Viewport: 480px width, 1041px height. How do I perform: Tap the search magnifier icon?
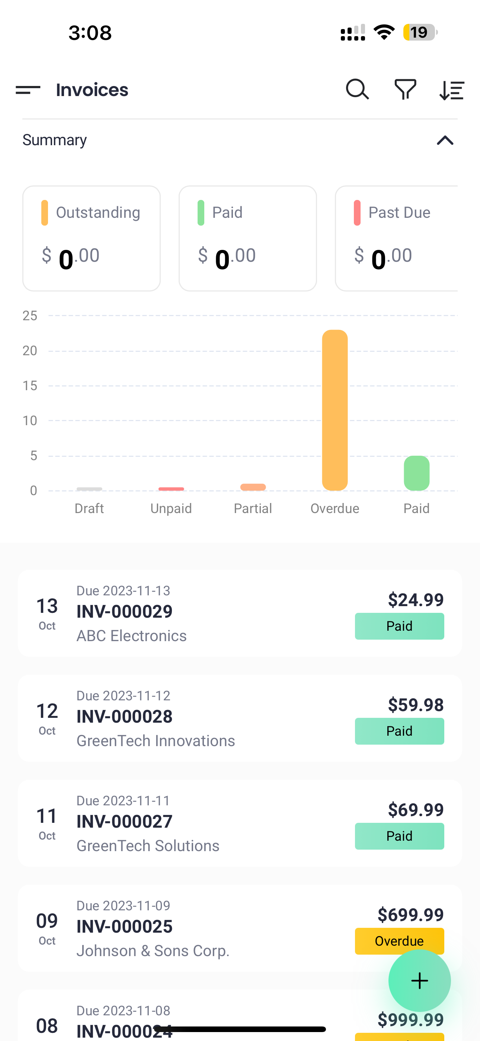click(357, 89)
